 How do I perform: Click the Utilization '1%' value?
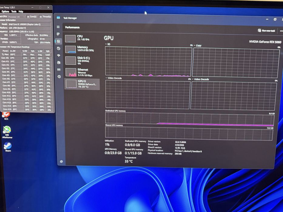[x=107, y=144]
